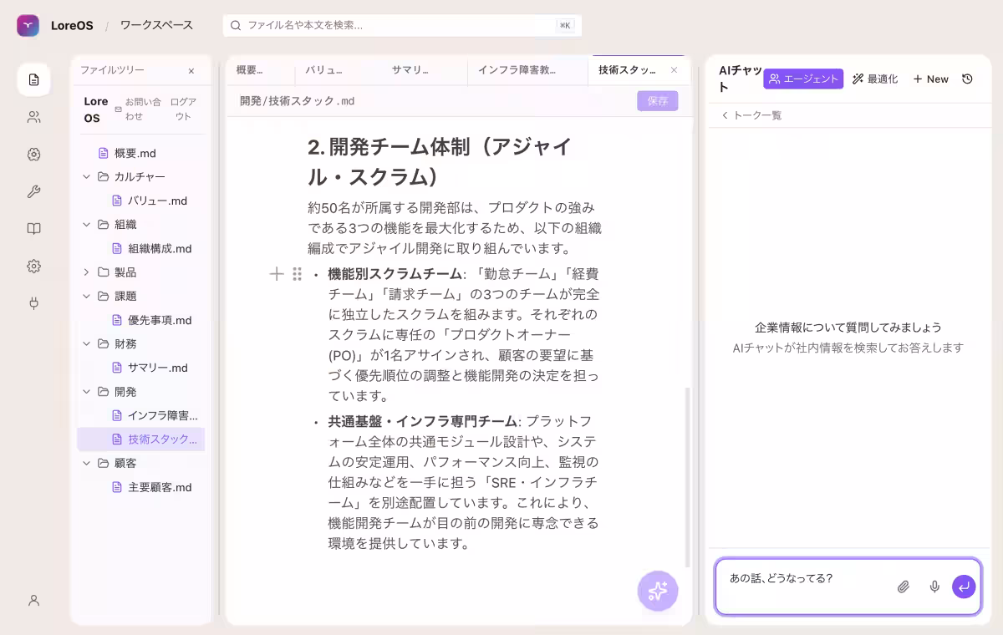
Task: Click the 保存 save button
Action: pyautogui.click(x=658, y=101)
